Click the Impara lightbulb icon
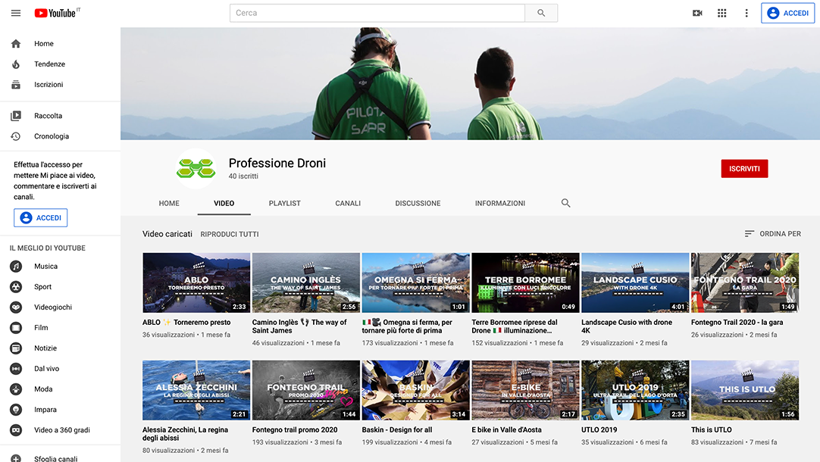The height and width of the screenshot is (462, 820). pyautogui.click(x=16, y=409)
